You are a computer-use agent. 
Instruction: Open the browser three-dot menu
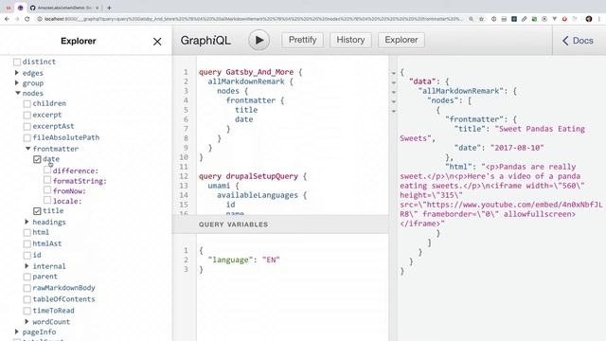(x=599, y=19)
